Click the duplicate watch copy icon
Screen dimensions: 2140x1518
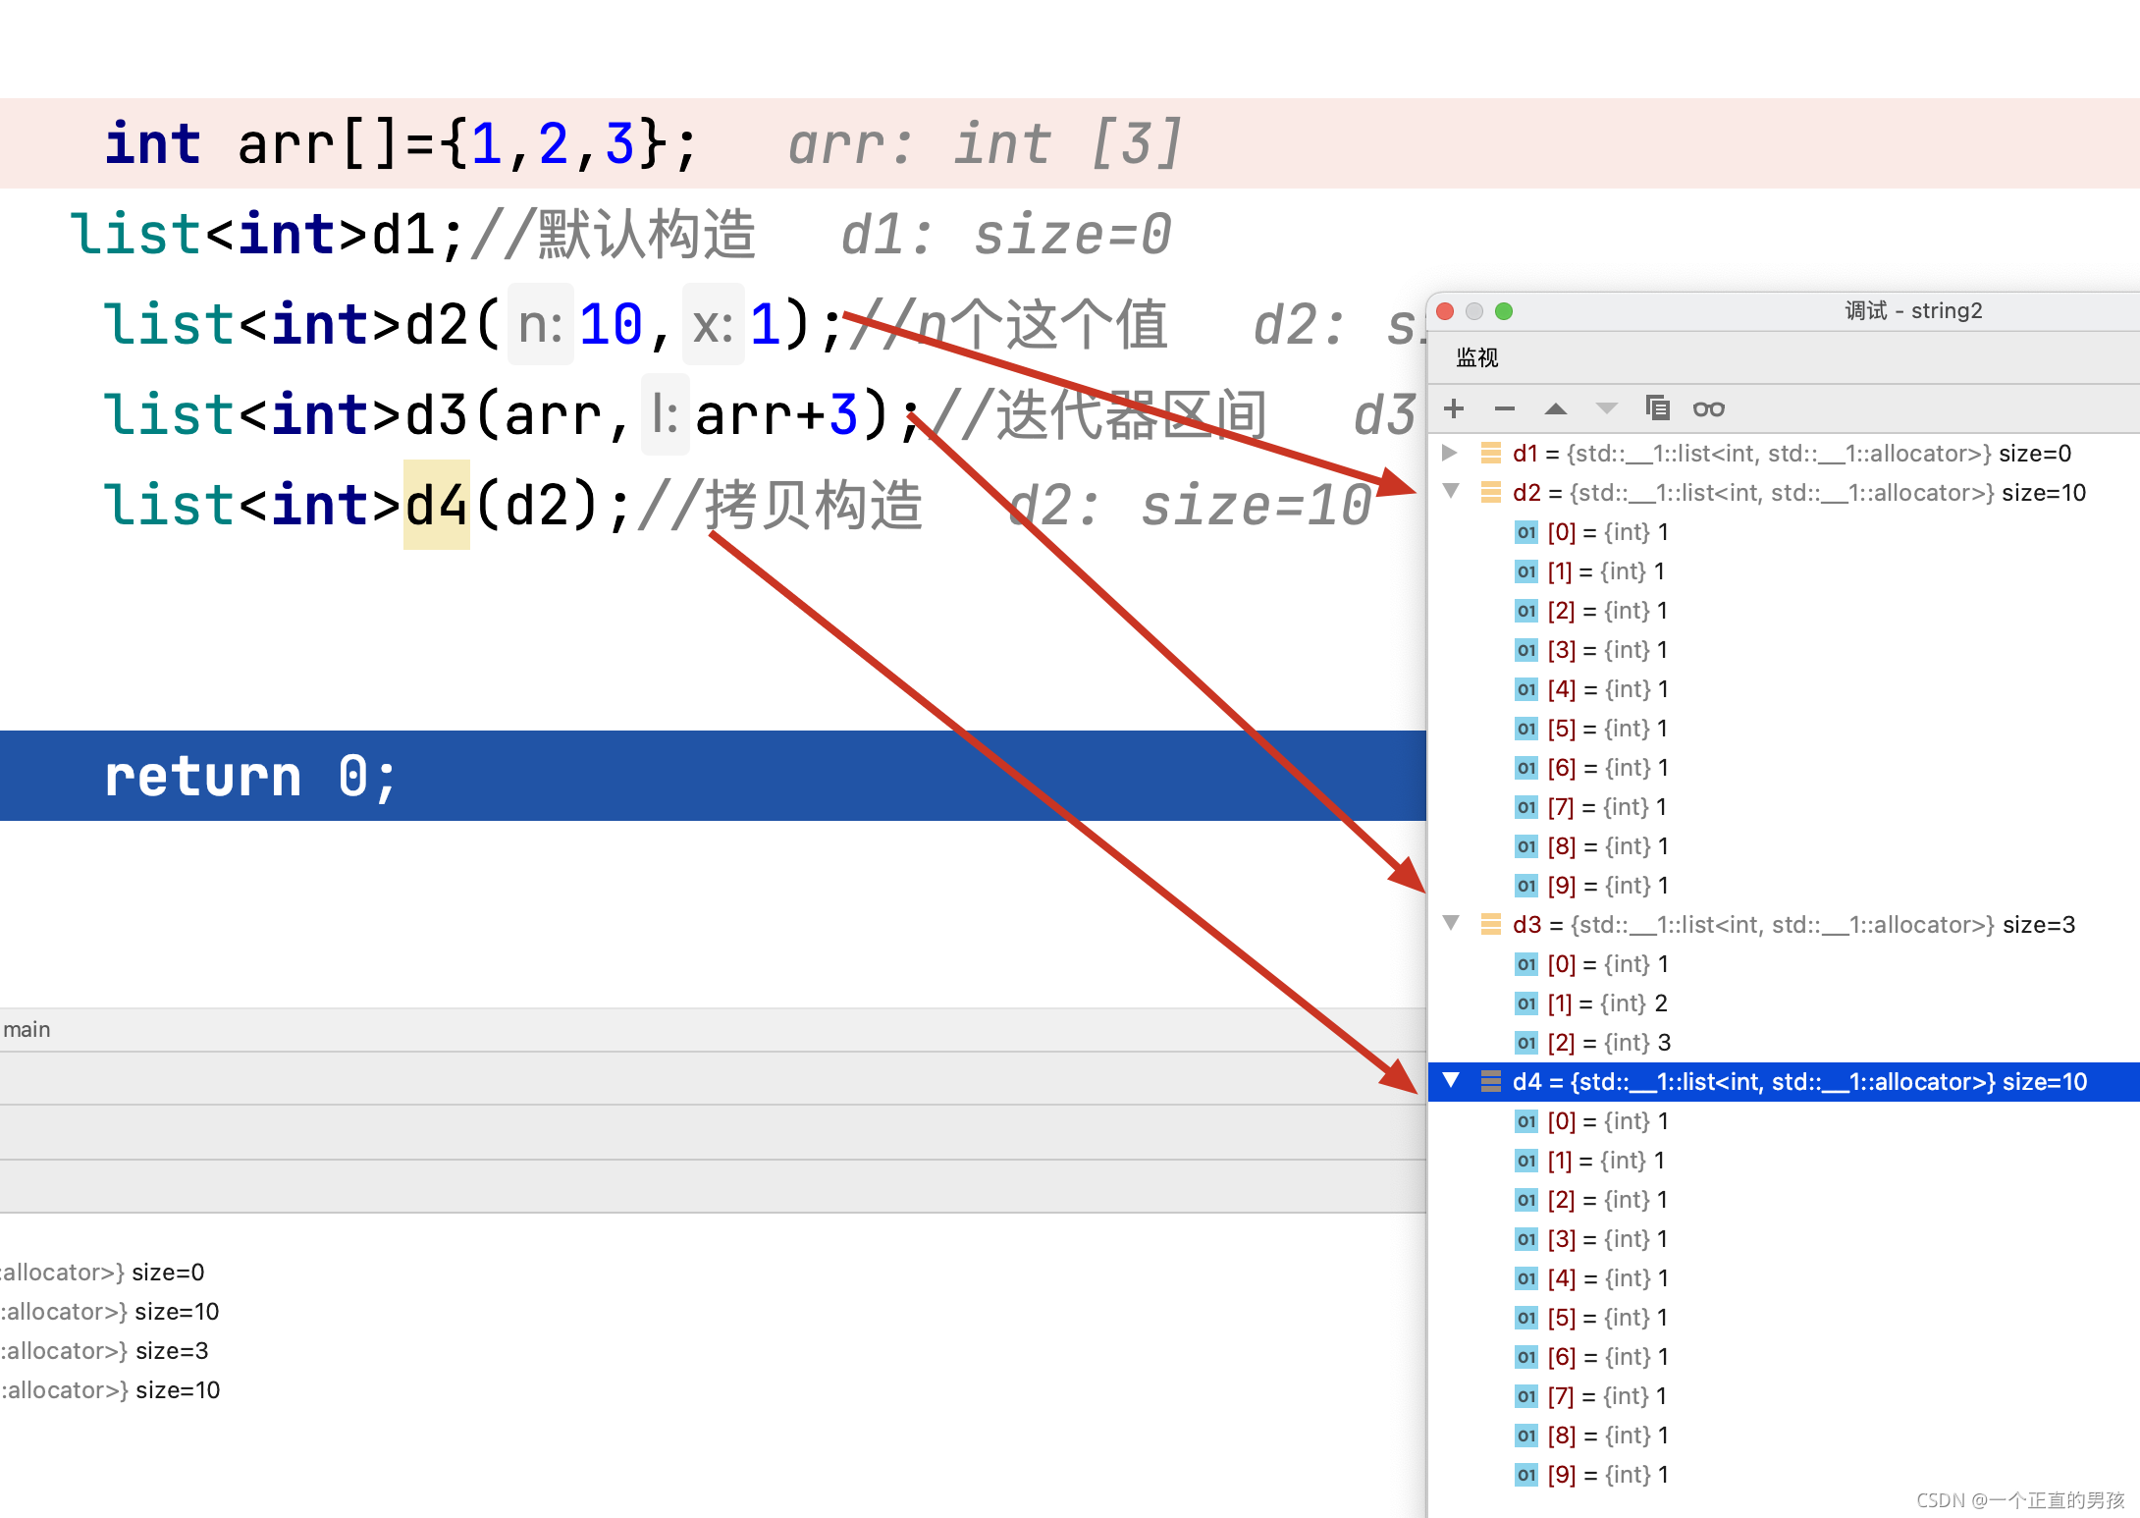1657,407
